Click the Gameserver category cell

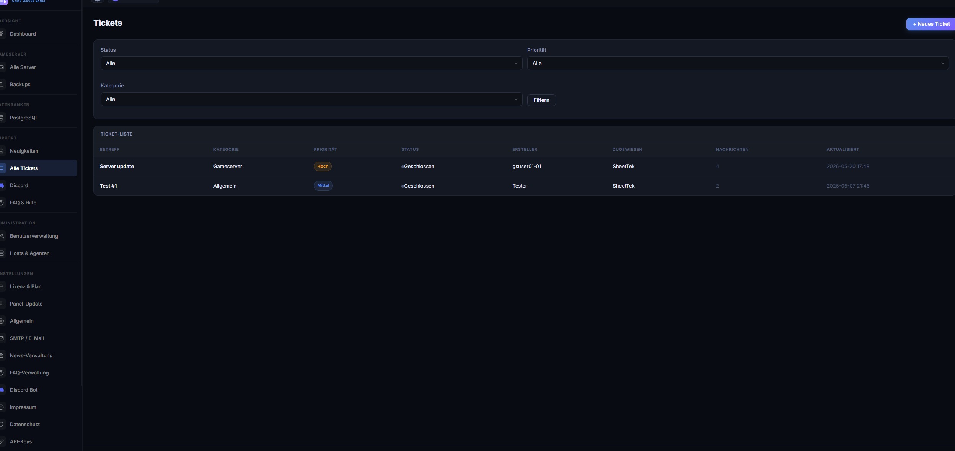[x=228, y=167]
